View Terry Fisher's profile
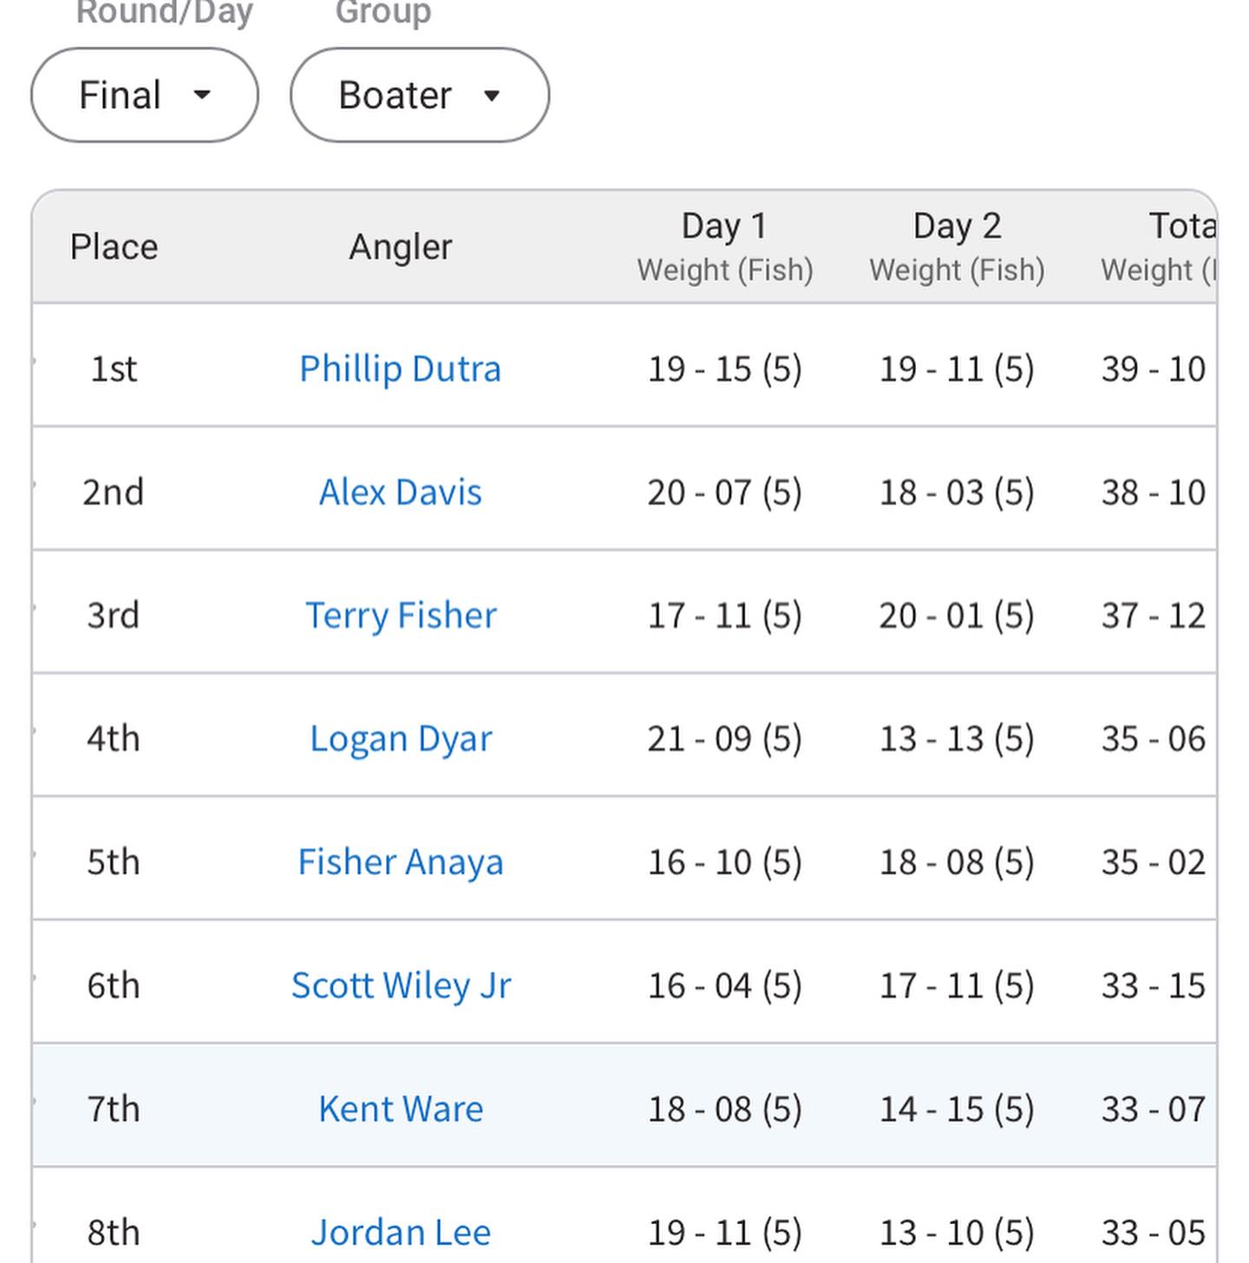The image size is (1249, 1263). (x=401, y=615)
